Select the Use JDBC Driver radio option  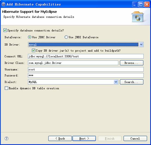pos(29,37)
